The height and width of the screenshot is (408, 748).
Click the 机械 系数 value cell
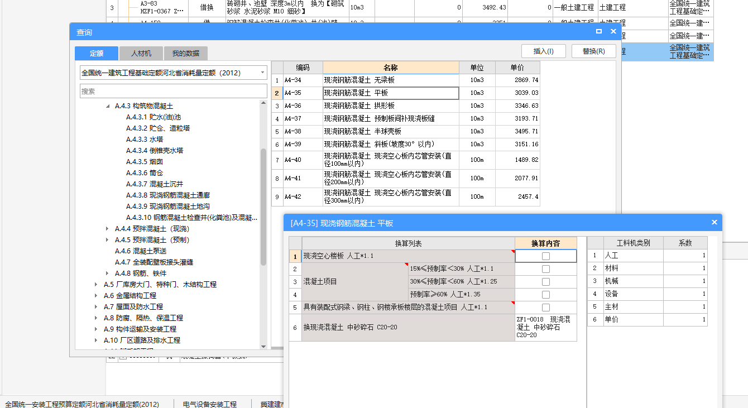click(685, 281)
